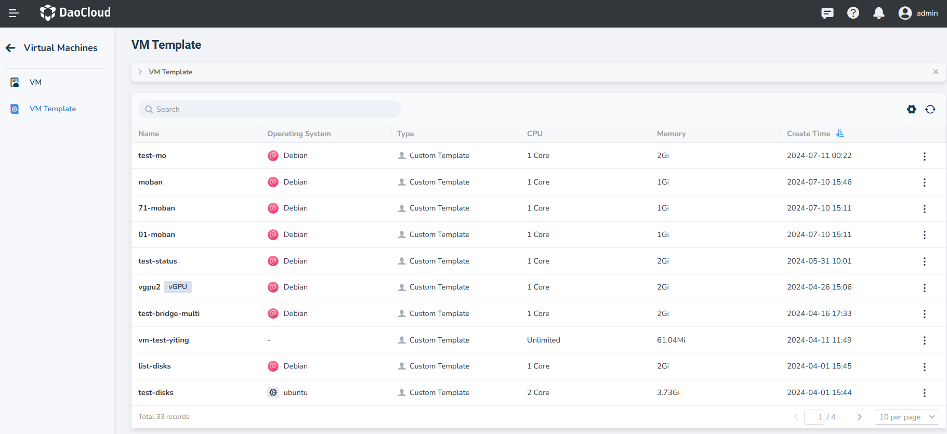
Task: Open actions menu for moban row
Action: 924,182
